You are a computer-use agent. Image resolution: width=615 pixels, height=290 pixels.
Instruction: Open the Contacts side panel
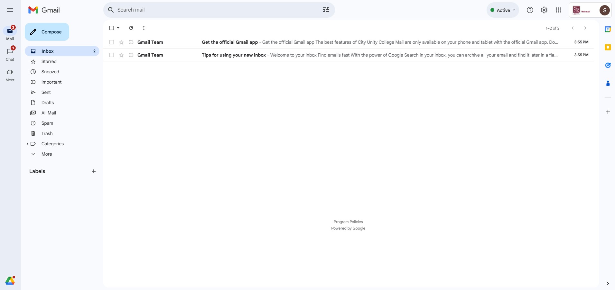tap(608, 83)
